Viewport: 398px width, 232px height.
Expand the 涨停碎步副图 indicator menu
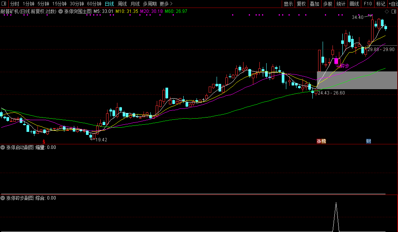(x=3, y=198)
